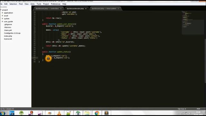Close the dashboard.php — views/admin tab
This screenshot has height=116, width=206.
tap(118, 9)
